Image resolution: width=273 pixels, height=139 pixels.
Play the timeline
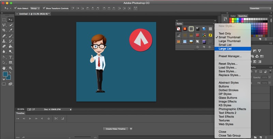pyautogui.click(x=30, y=119)
